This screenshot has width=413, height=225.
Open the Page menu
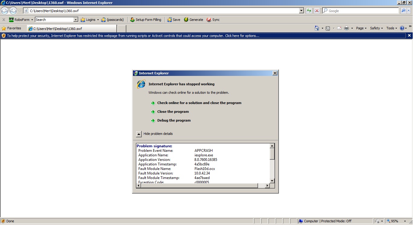(x=361, y=28)
